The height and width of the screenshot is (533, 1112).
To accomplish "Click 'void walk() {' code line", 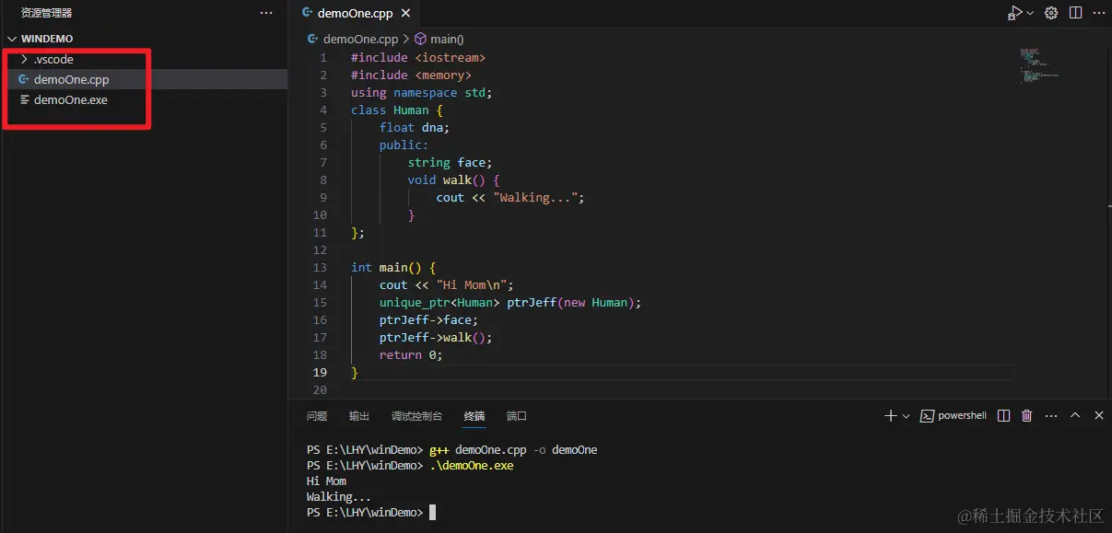I will click(x=453, y=180).
